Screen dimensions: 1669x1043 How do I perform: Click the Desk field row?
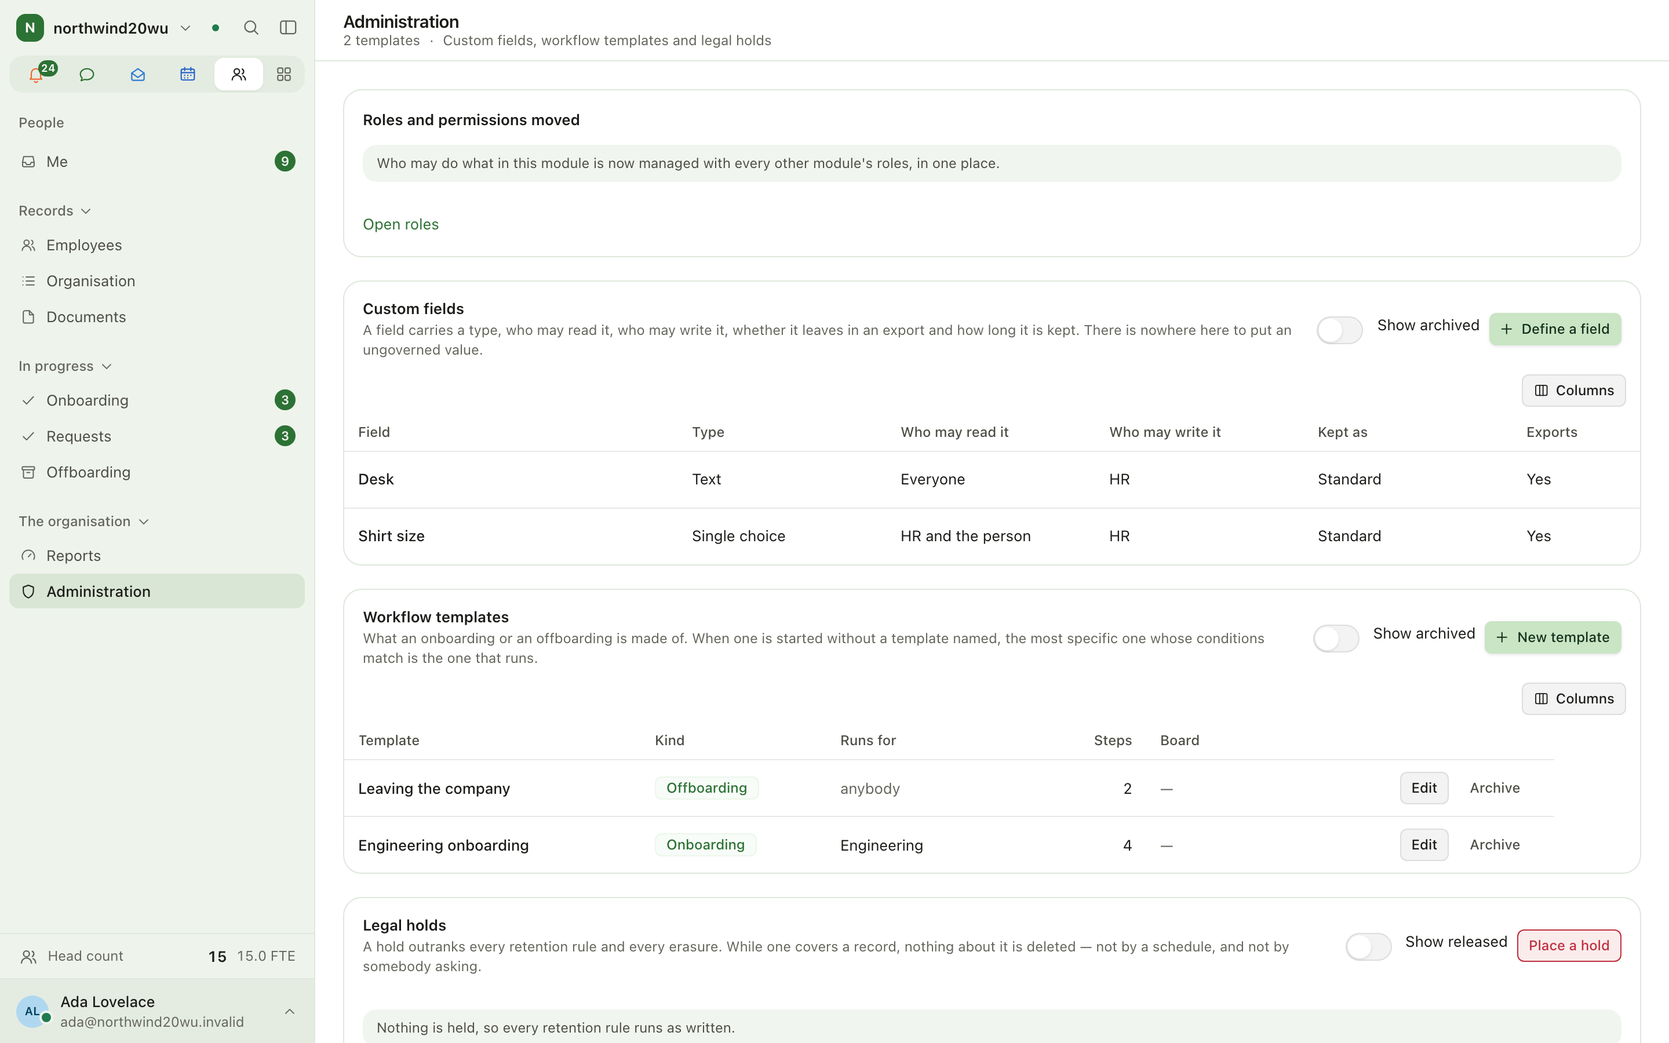(x=992, y=479)
